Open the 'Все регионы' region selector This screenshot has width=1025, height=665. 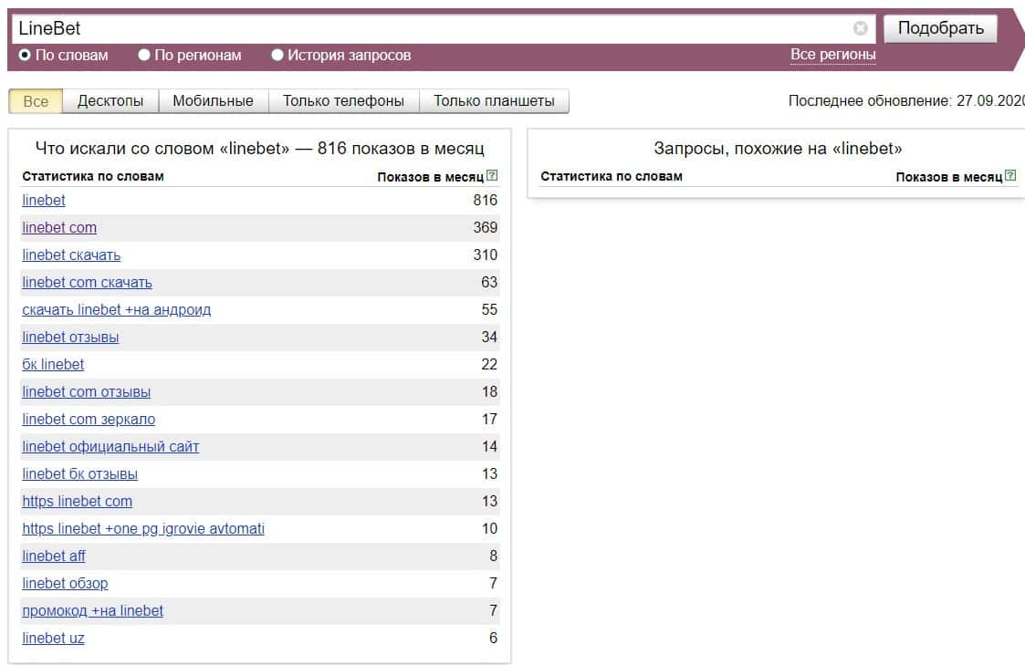832,55
